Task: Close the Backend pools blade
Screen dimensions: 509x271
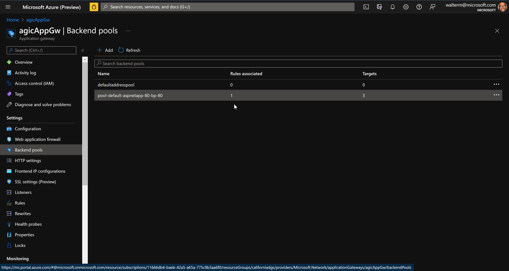Action: coord(497,31)
